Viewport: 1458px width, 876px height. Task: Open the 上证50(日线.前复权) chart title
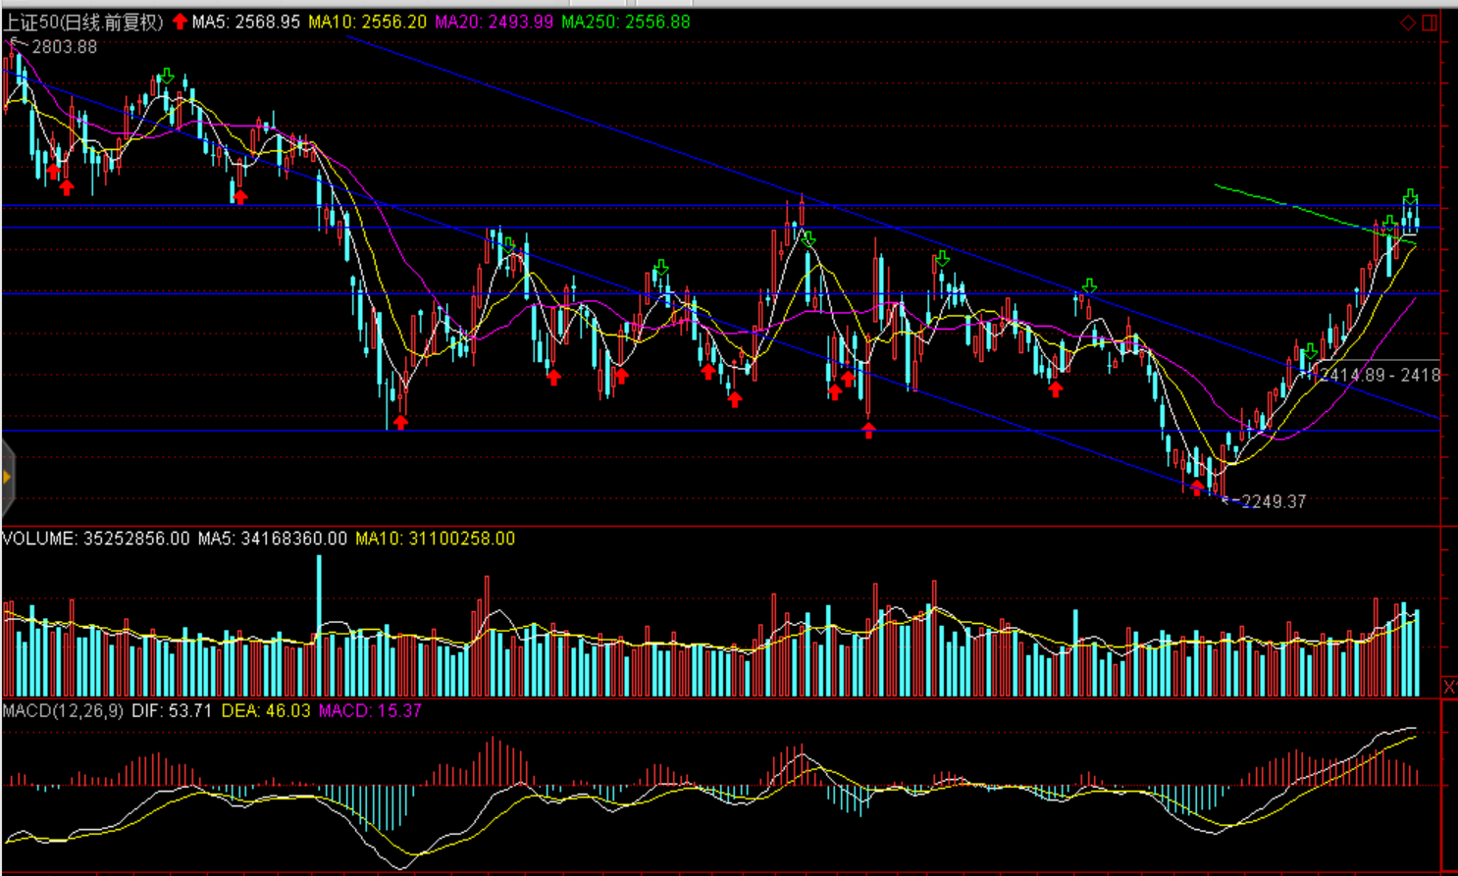pos(82,22)
